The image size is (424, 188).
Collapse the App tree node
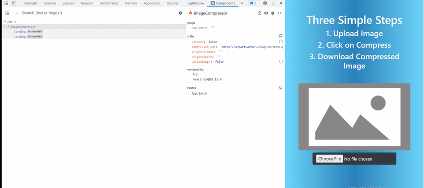tap(5, 22)
